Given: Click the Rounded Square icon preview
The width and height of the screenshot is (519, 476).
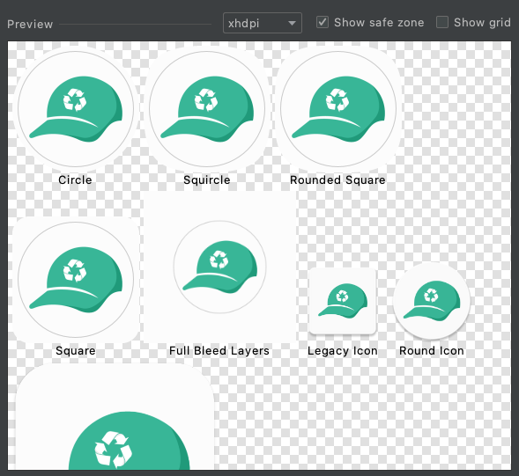Looking at the screenshot, I should tap(338, 109).
